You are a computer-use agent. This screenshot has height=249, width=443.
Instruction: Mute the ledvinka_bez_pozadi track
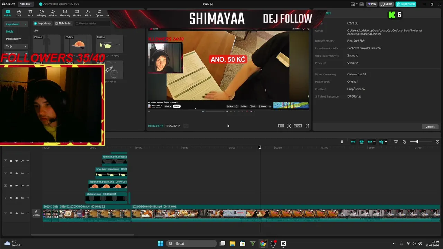point(22,160)
